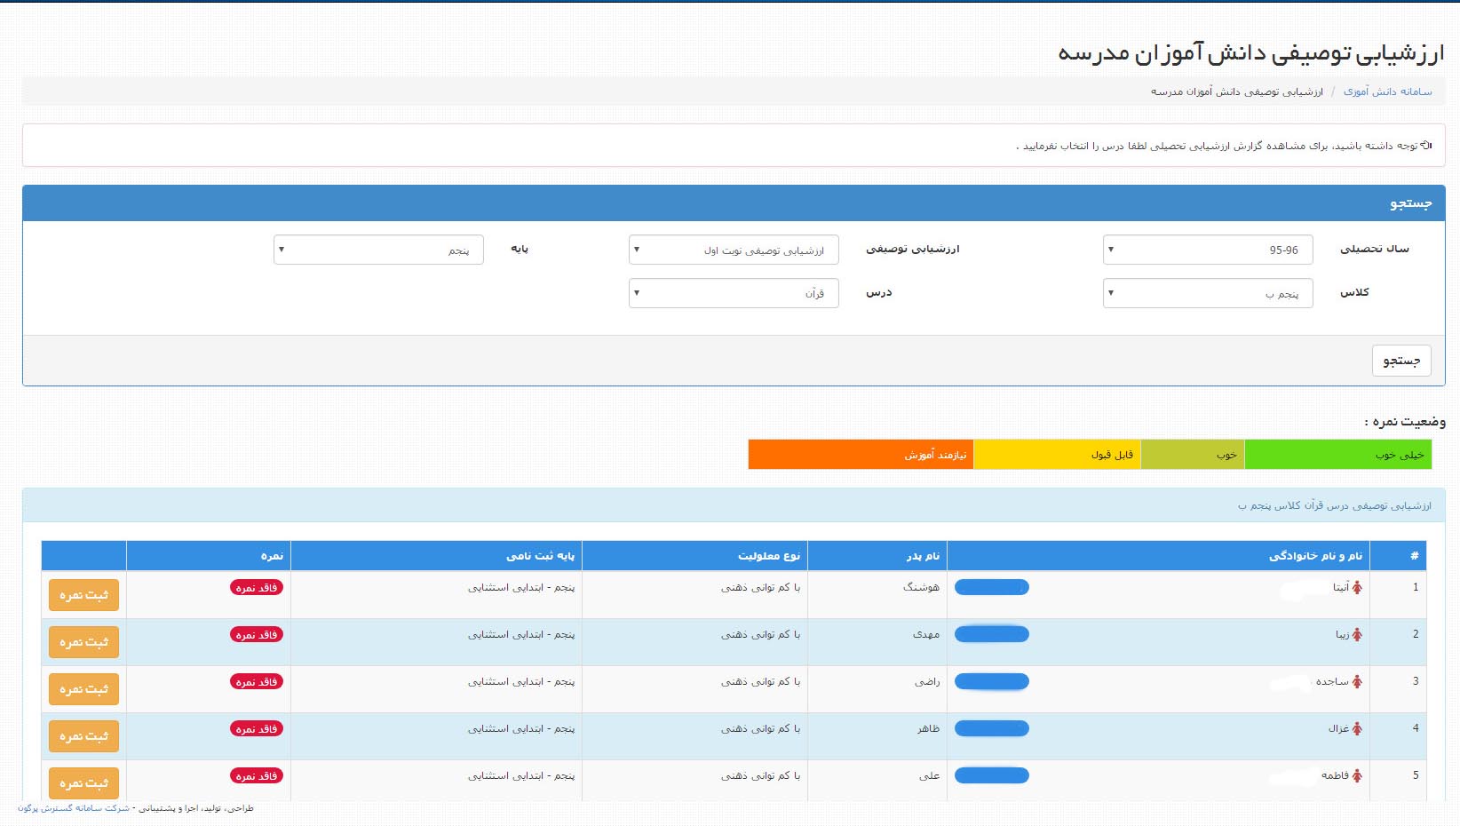Click ثبت نمره for student ساجده
Viewport: 1460px width, 826px height.
(83, 689)
